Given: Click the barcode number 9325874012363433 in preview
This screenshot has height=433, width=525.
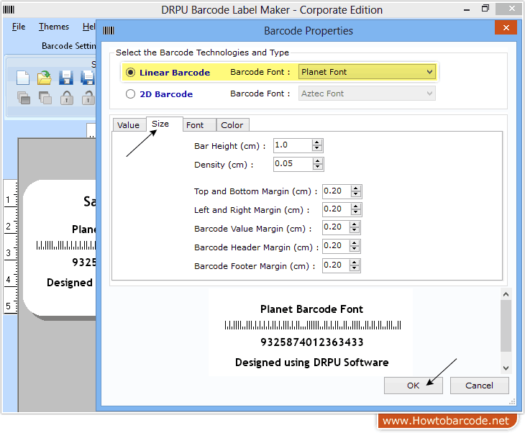Looking at the screenshot, I should [x=311, y=342].
